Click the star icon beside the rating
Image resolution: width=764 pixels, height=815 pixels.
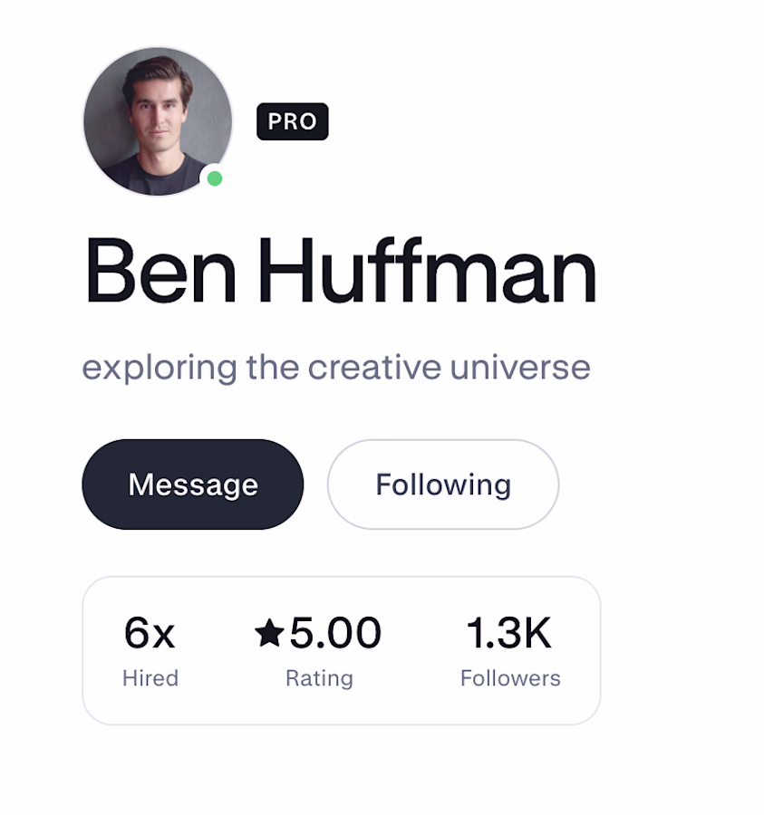pos(269,634)
